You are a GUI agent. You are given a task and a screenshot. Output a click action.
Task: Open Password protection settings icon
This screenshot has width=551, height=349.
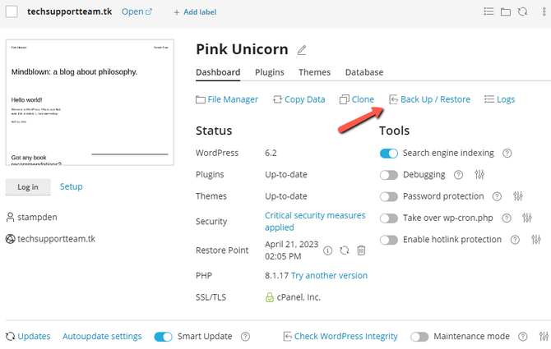pos(518,196)
